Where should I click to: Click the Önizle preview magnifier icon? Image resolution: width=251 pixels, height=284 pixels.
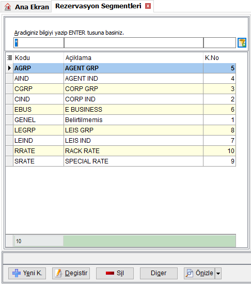(x=190, y=273)
